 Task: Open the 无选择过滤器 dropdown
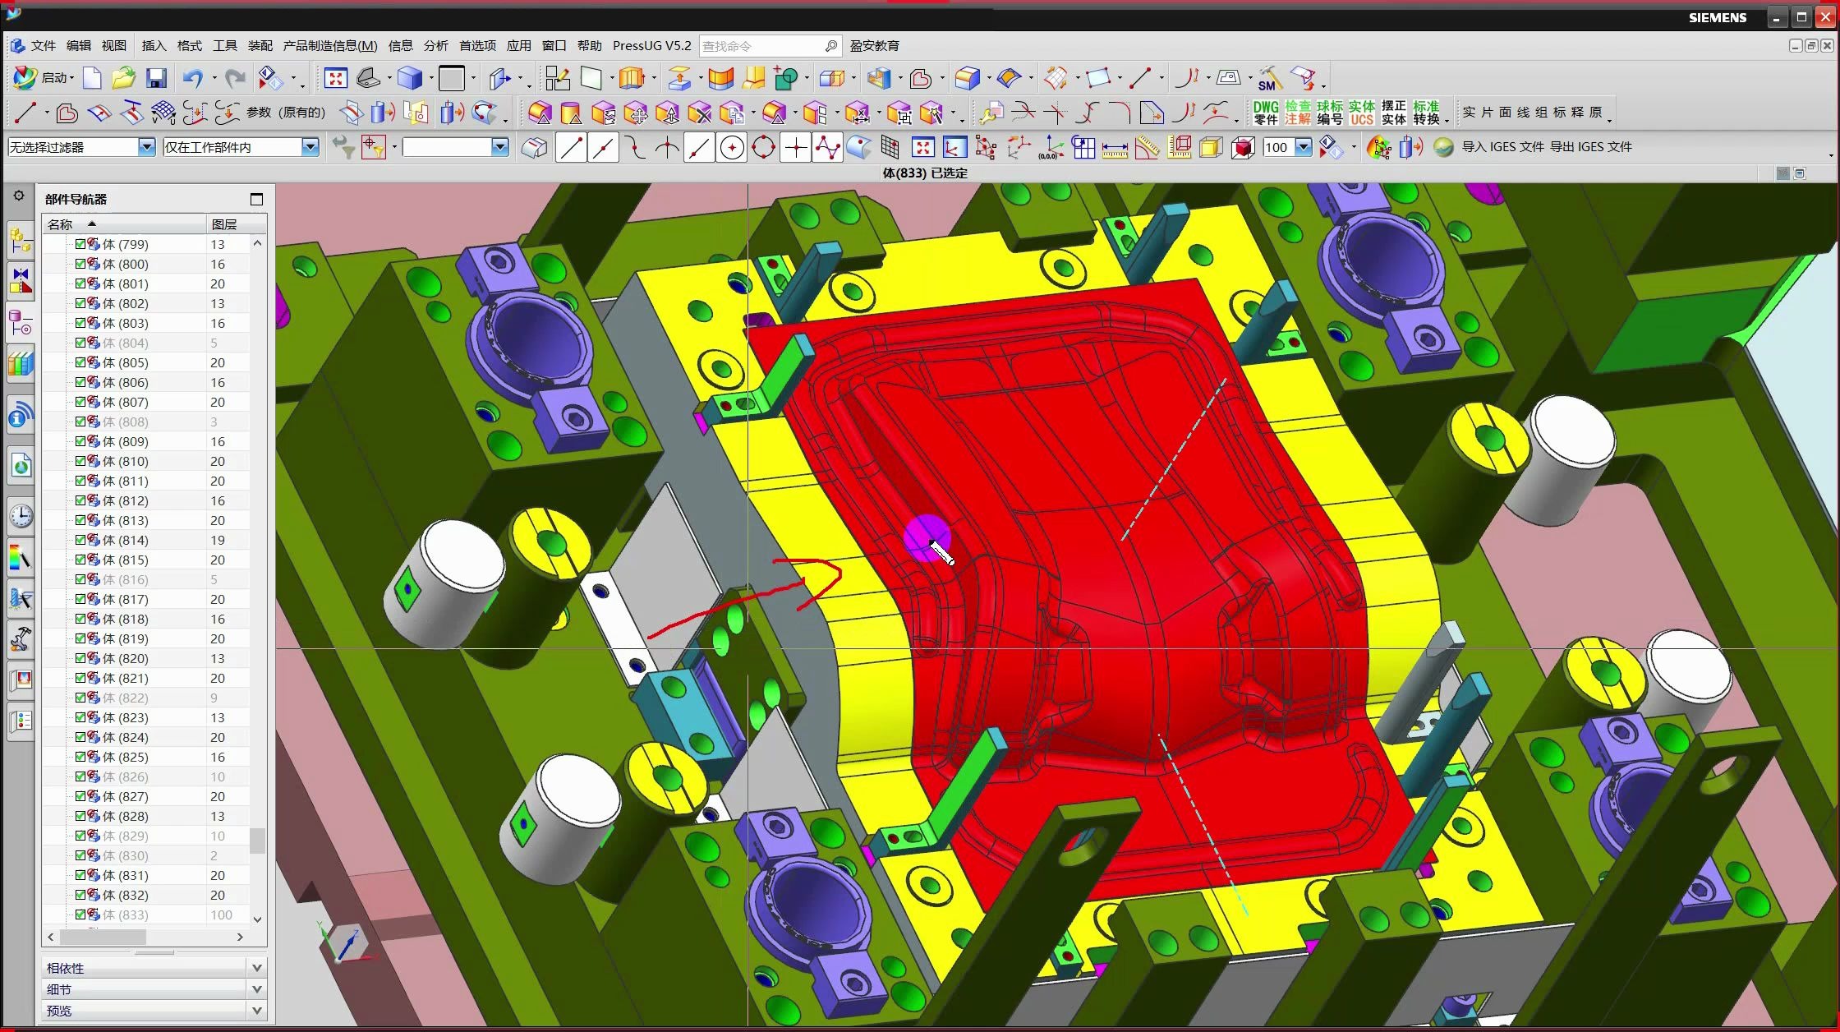(146, 147)
